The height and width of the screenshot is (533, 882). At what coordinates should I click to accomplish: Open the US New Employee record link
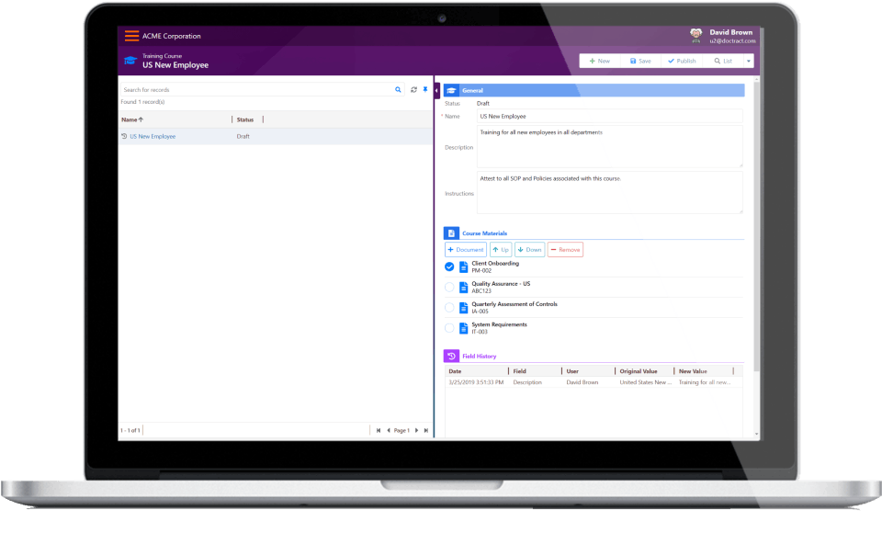click(x=153, y=136)
